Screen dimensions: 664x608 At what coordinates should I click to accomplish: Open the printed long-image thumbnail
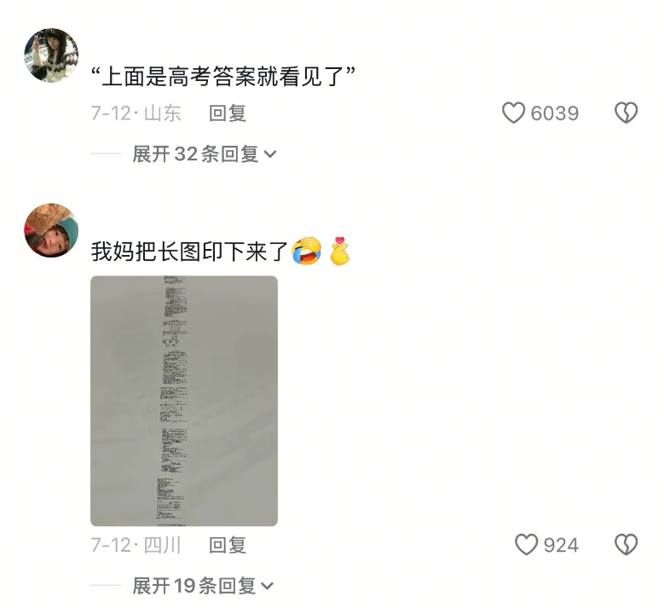pos(184,401)
